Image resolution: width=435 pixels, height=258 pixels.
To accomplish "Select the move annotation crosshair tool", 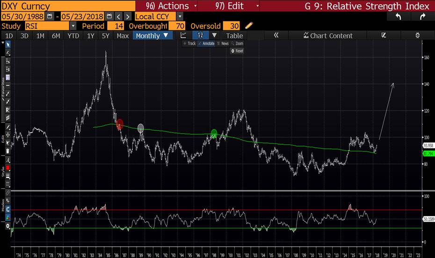I will 8,135.
